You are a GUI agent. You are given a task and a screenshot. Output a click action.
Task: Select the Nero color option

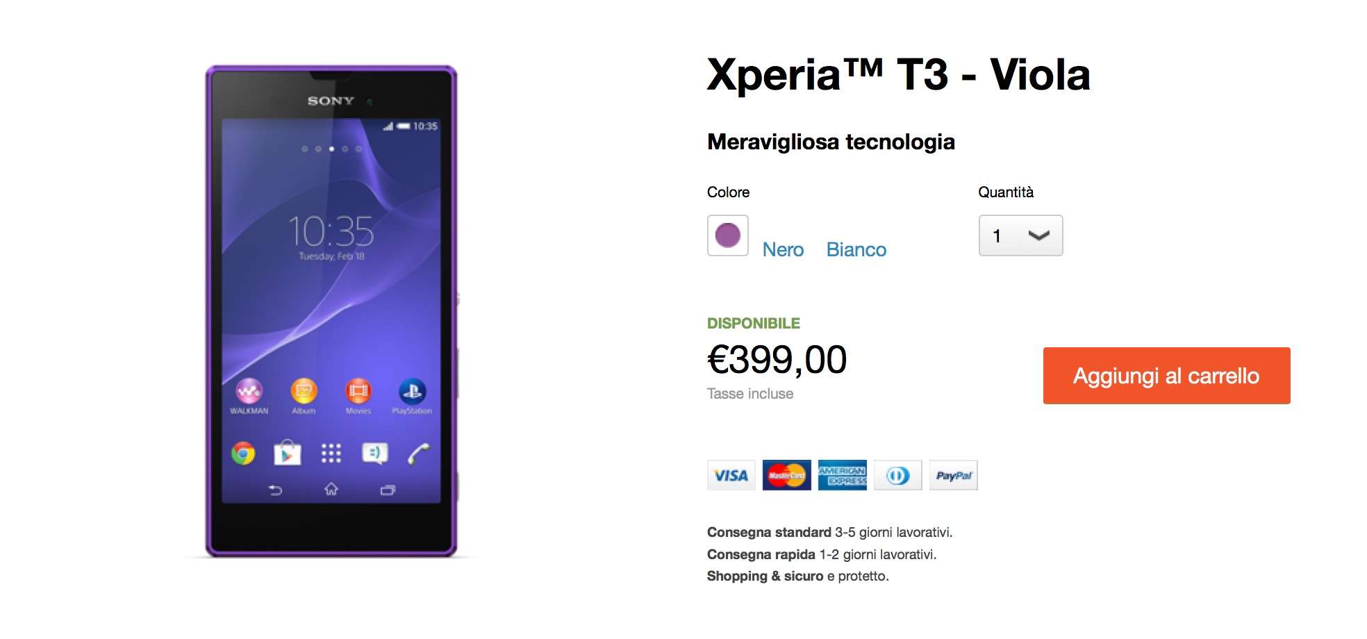click(783, 249)
